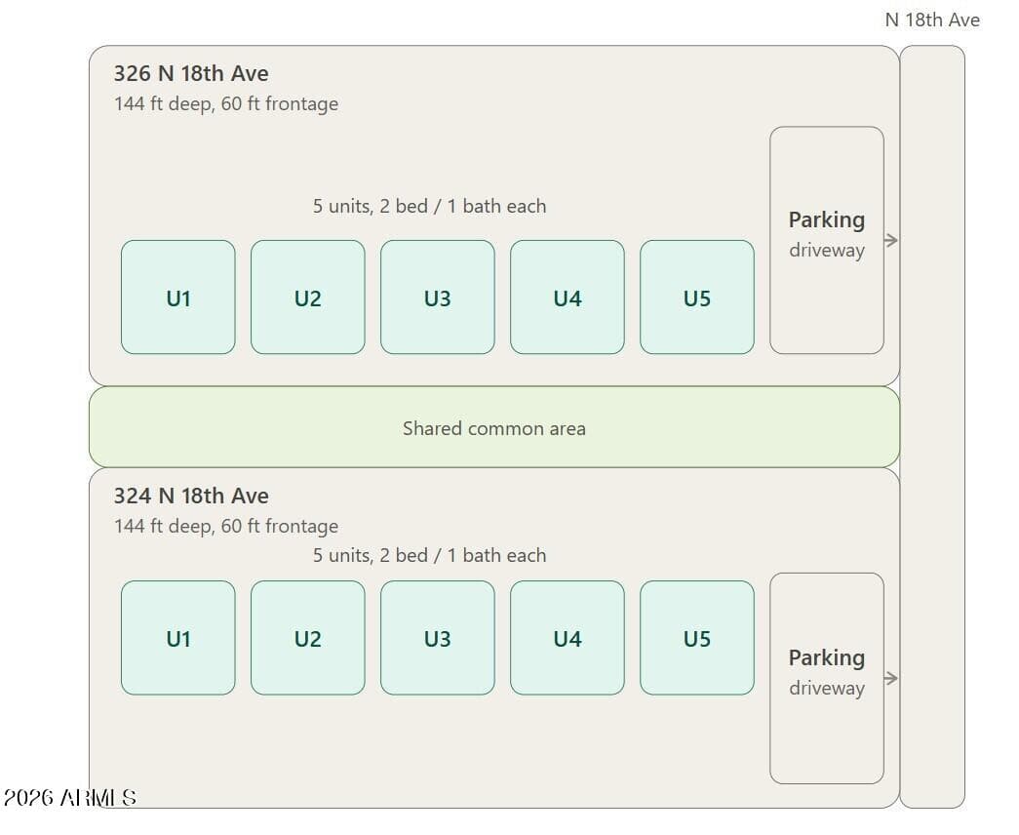Viewport: 1019px width, 835px height.
Task: Click the arrow beside top parking driveway
Action: coord(891,240)
